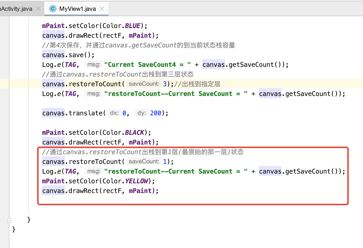Click the comment about 出栈到第1层
This screenshot has height=248, width=363.
pos(143,152)
